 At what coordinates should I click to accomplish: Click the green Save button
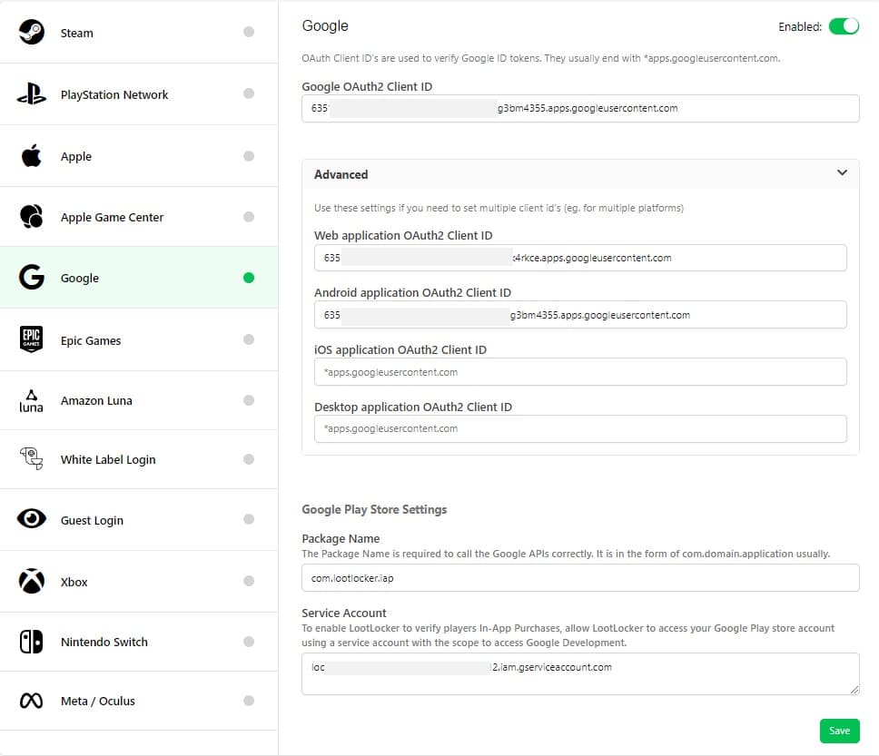coord(839,731)
